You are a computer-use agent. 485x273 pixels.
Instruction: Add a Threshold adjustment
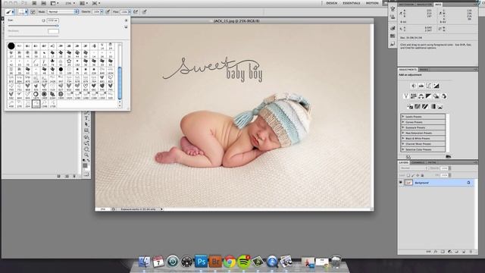(x=425, y=107)
